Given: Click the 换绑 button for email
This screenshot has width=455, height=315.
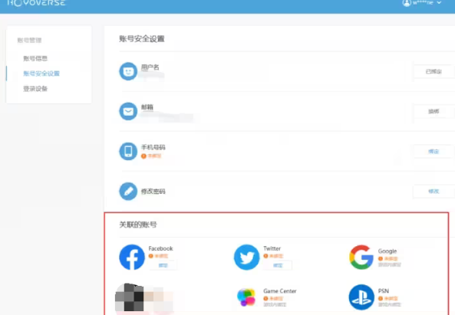Looking at the screenshot, I should tap(434, 111).
